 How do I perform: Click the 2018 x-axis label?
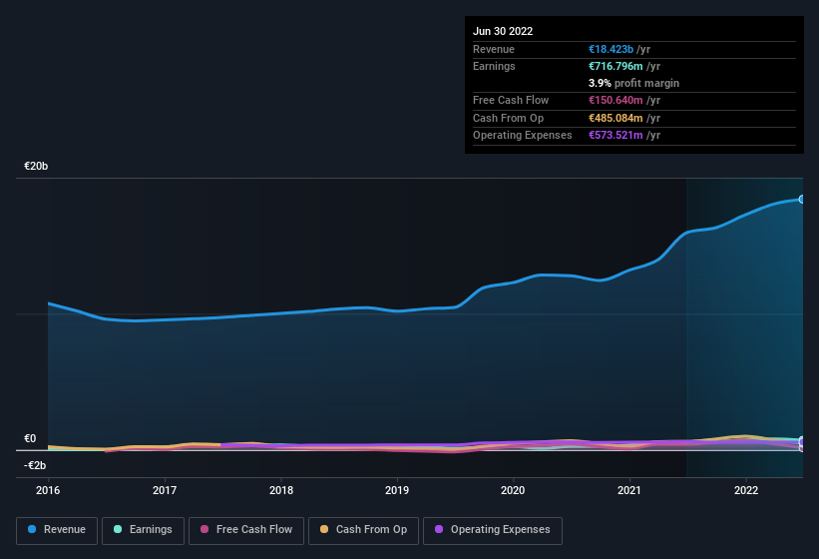point(281,490)
